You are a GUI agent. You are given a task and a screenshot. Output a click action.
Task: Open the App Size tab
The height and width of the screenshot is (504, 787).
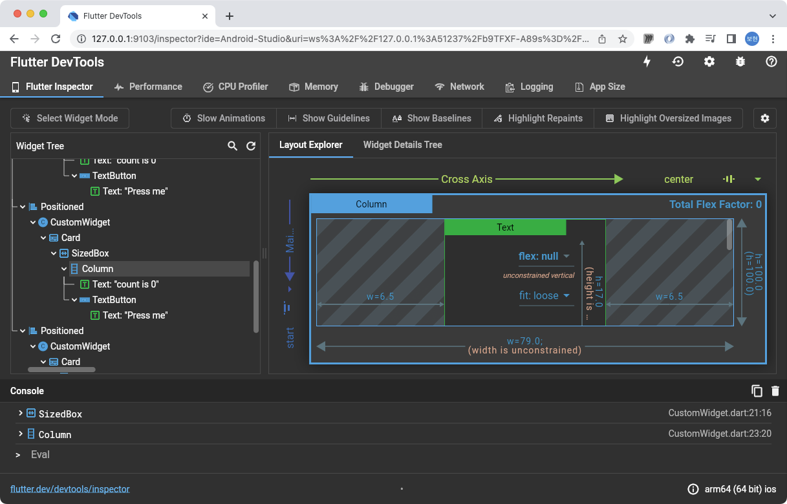click(599, 87)
